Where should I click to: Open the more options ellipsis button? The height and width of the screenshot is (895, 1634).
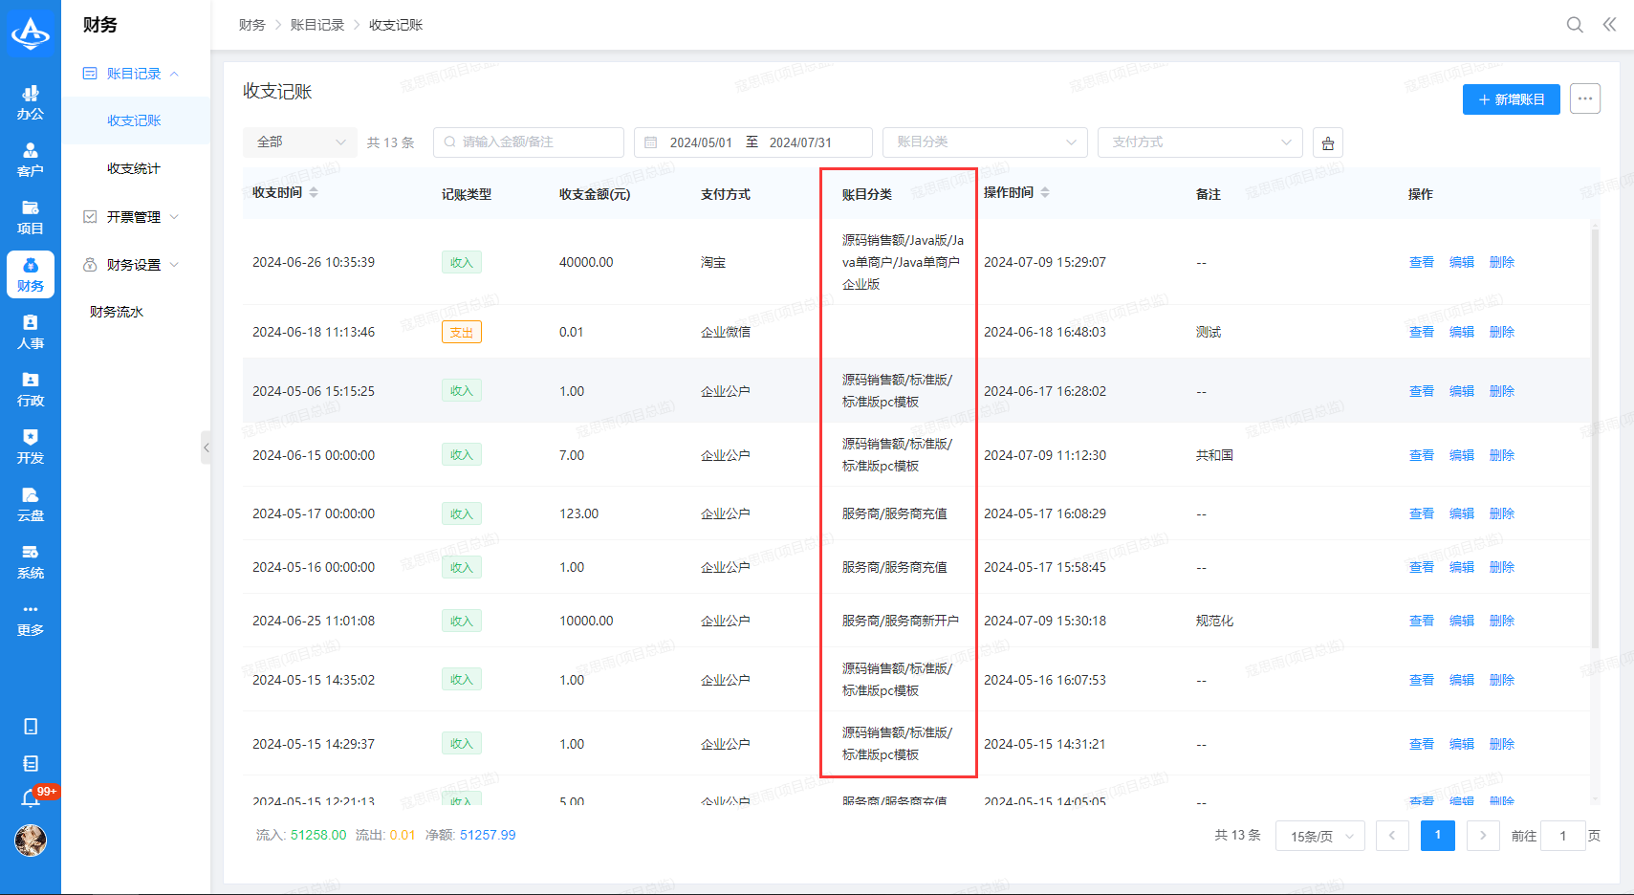(1585, 98)
